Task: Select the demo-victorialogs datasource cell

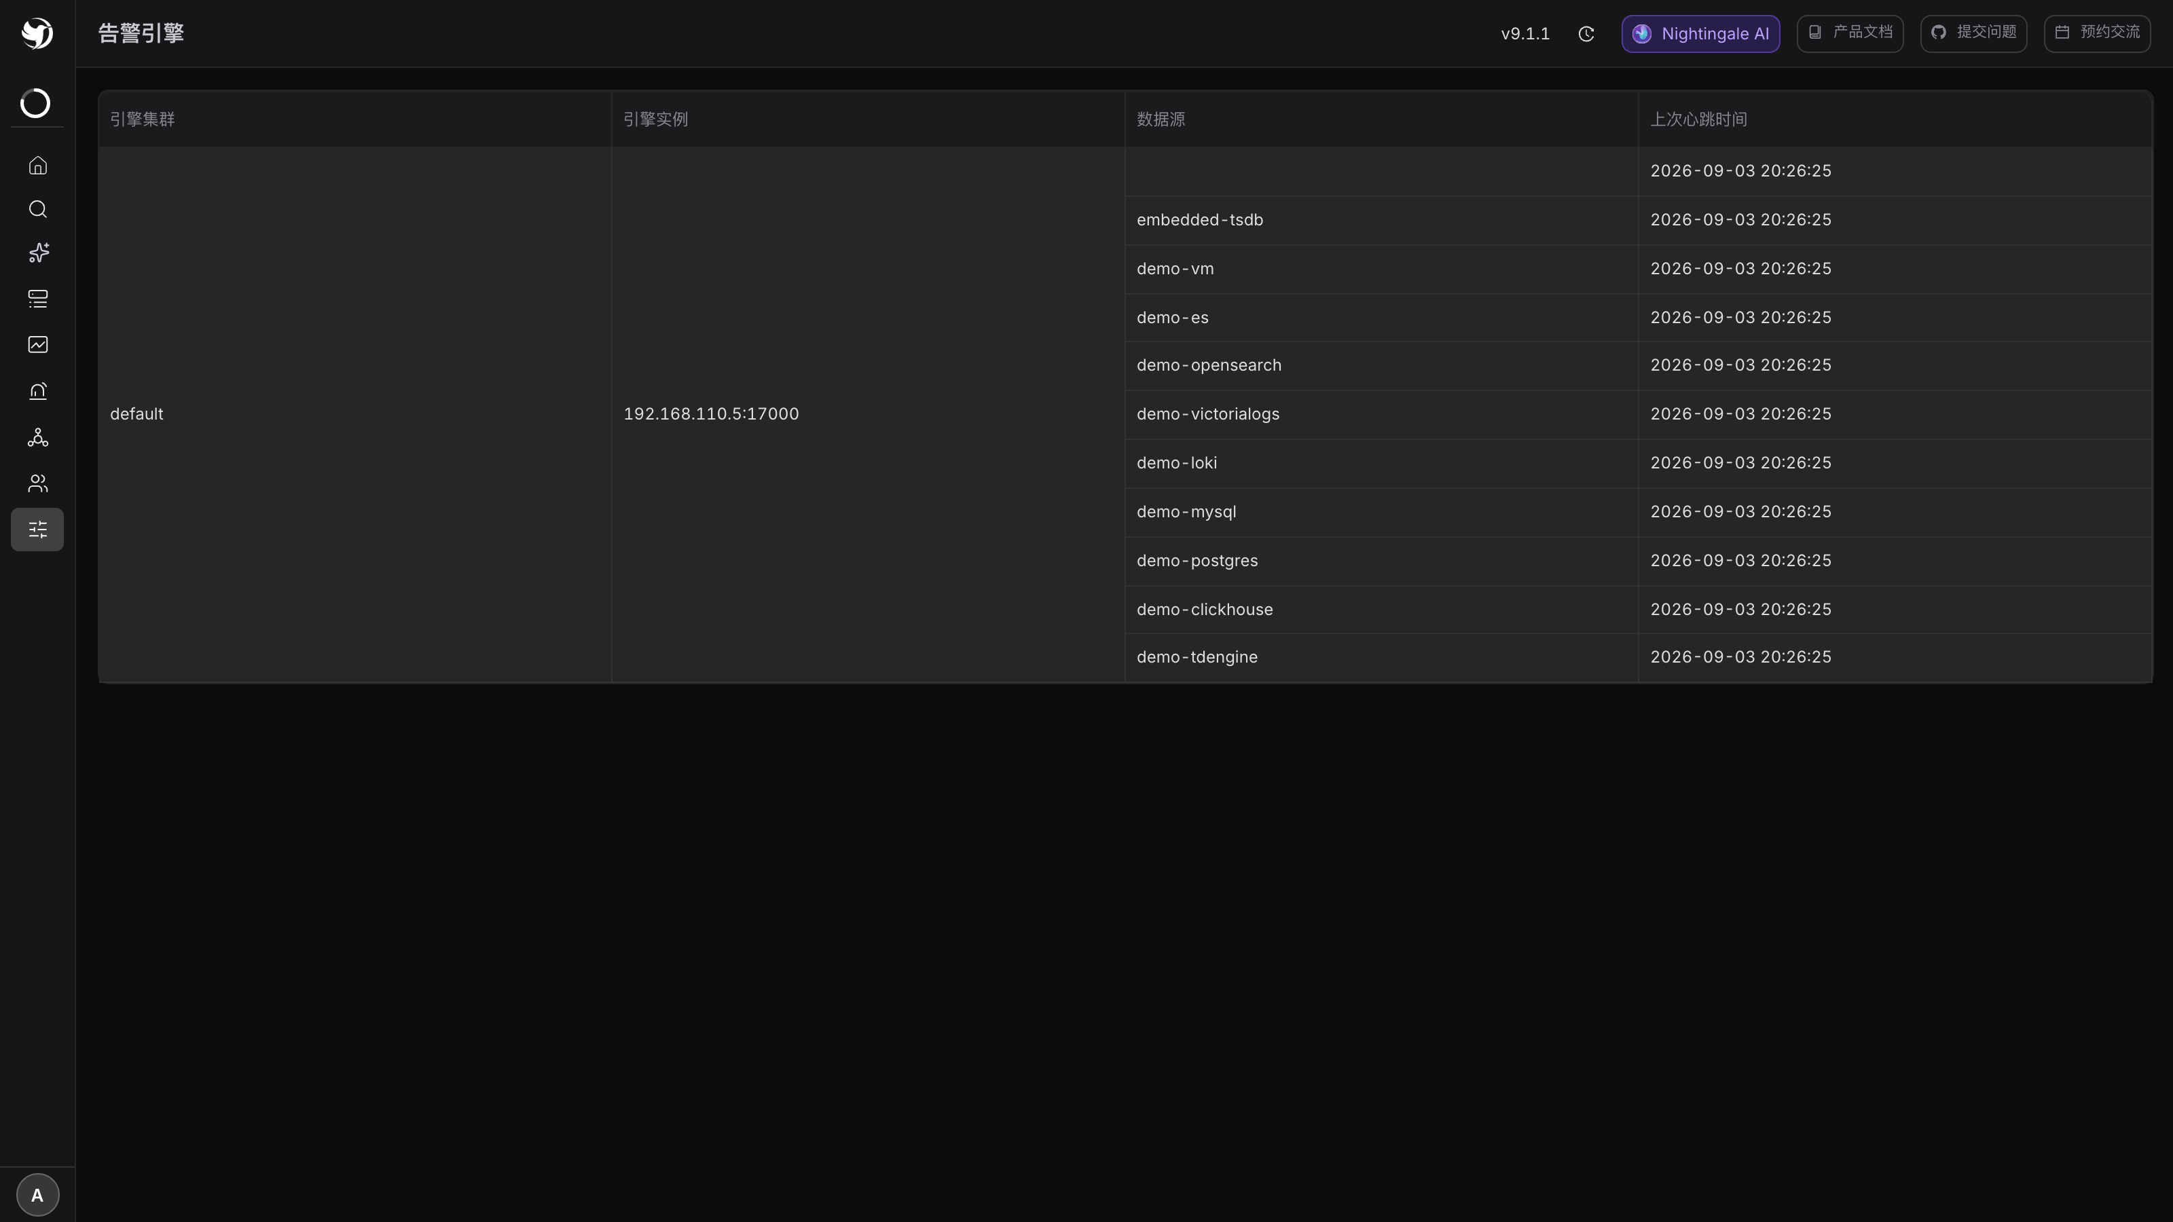Action: (1382, 414)
